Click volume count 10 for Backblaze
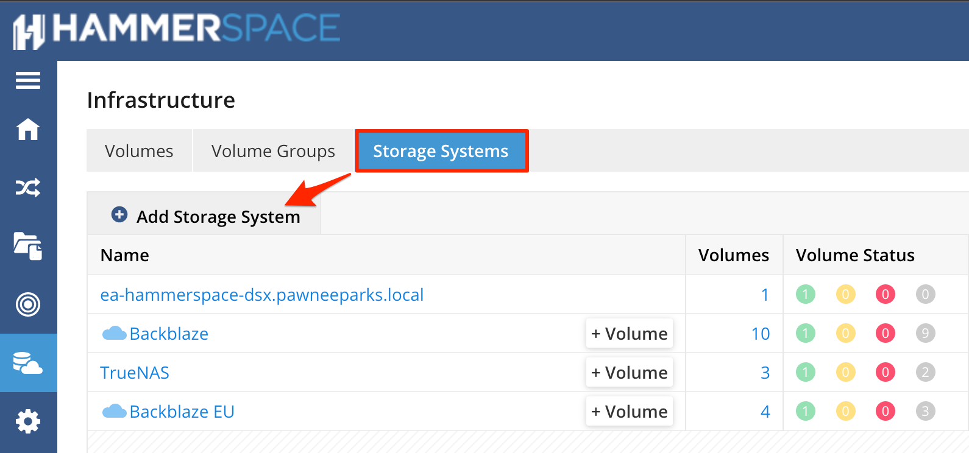969x453 pixels. coord(761,334)
